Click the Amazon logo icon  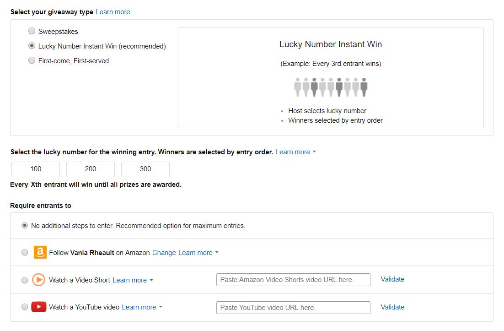pos(40,252)
